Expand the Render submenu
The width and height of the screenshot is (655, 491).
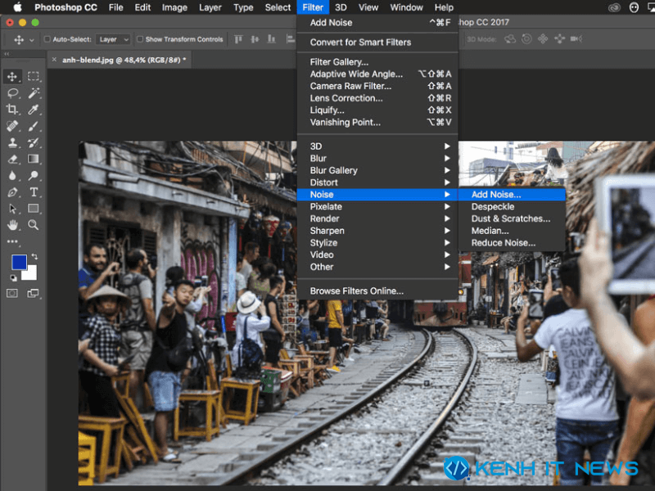point(377,218)
